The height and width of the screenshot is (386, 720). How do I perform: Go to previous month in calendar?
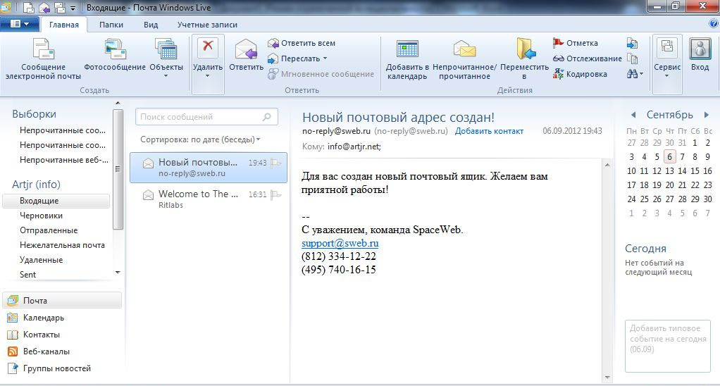tap(633, 115)
